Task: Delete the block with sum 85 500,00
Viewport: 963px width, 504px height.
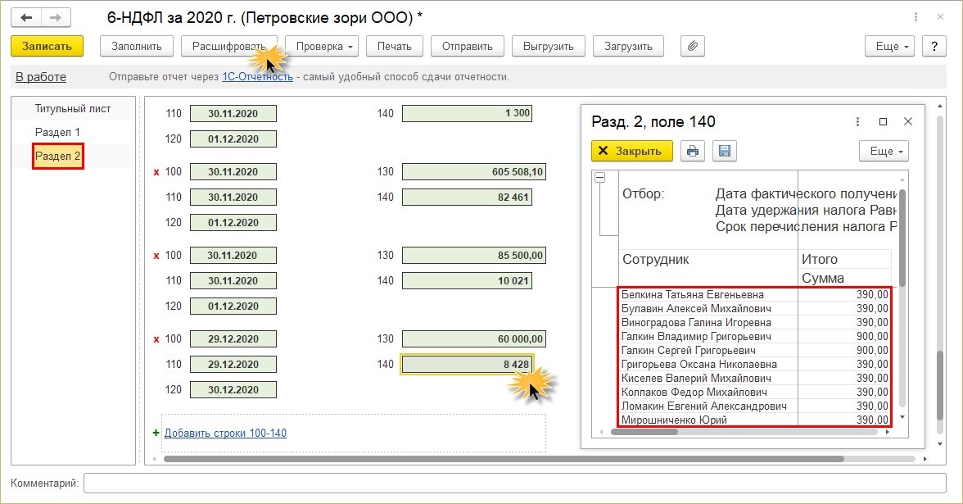Action: coord(156,256)
